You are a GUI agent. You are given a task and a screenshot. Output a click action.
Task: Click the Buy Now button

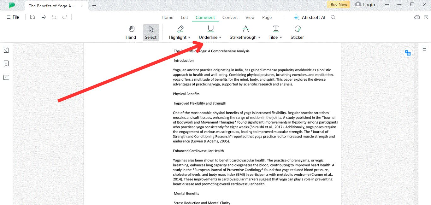coord(339,4)
